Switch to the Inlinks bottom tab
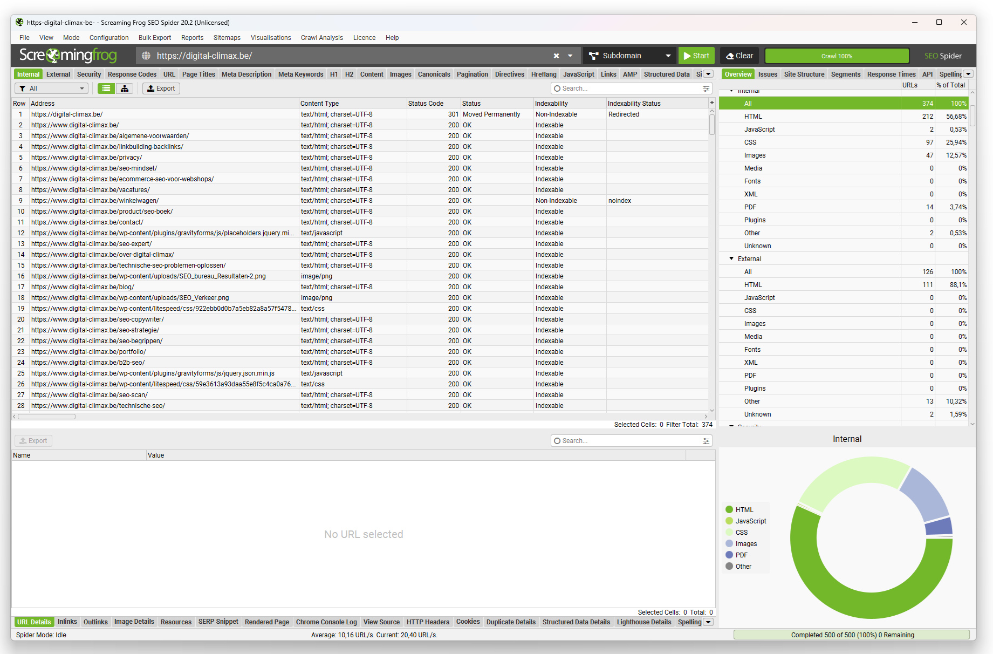993x654 pixels. [67, 622]
